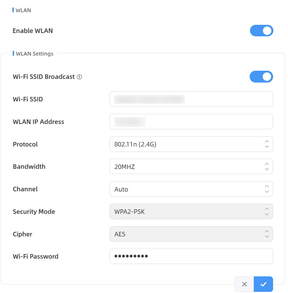Open the Protocol 802.11n (2.4G) dropdown
288x293 pixels.
click(191, 144)
